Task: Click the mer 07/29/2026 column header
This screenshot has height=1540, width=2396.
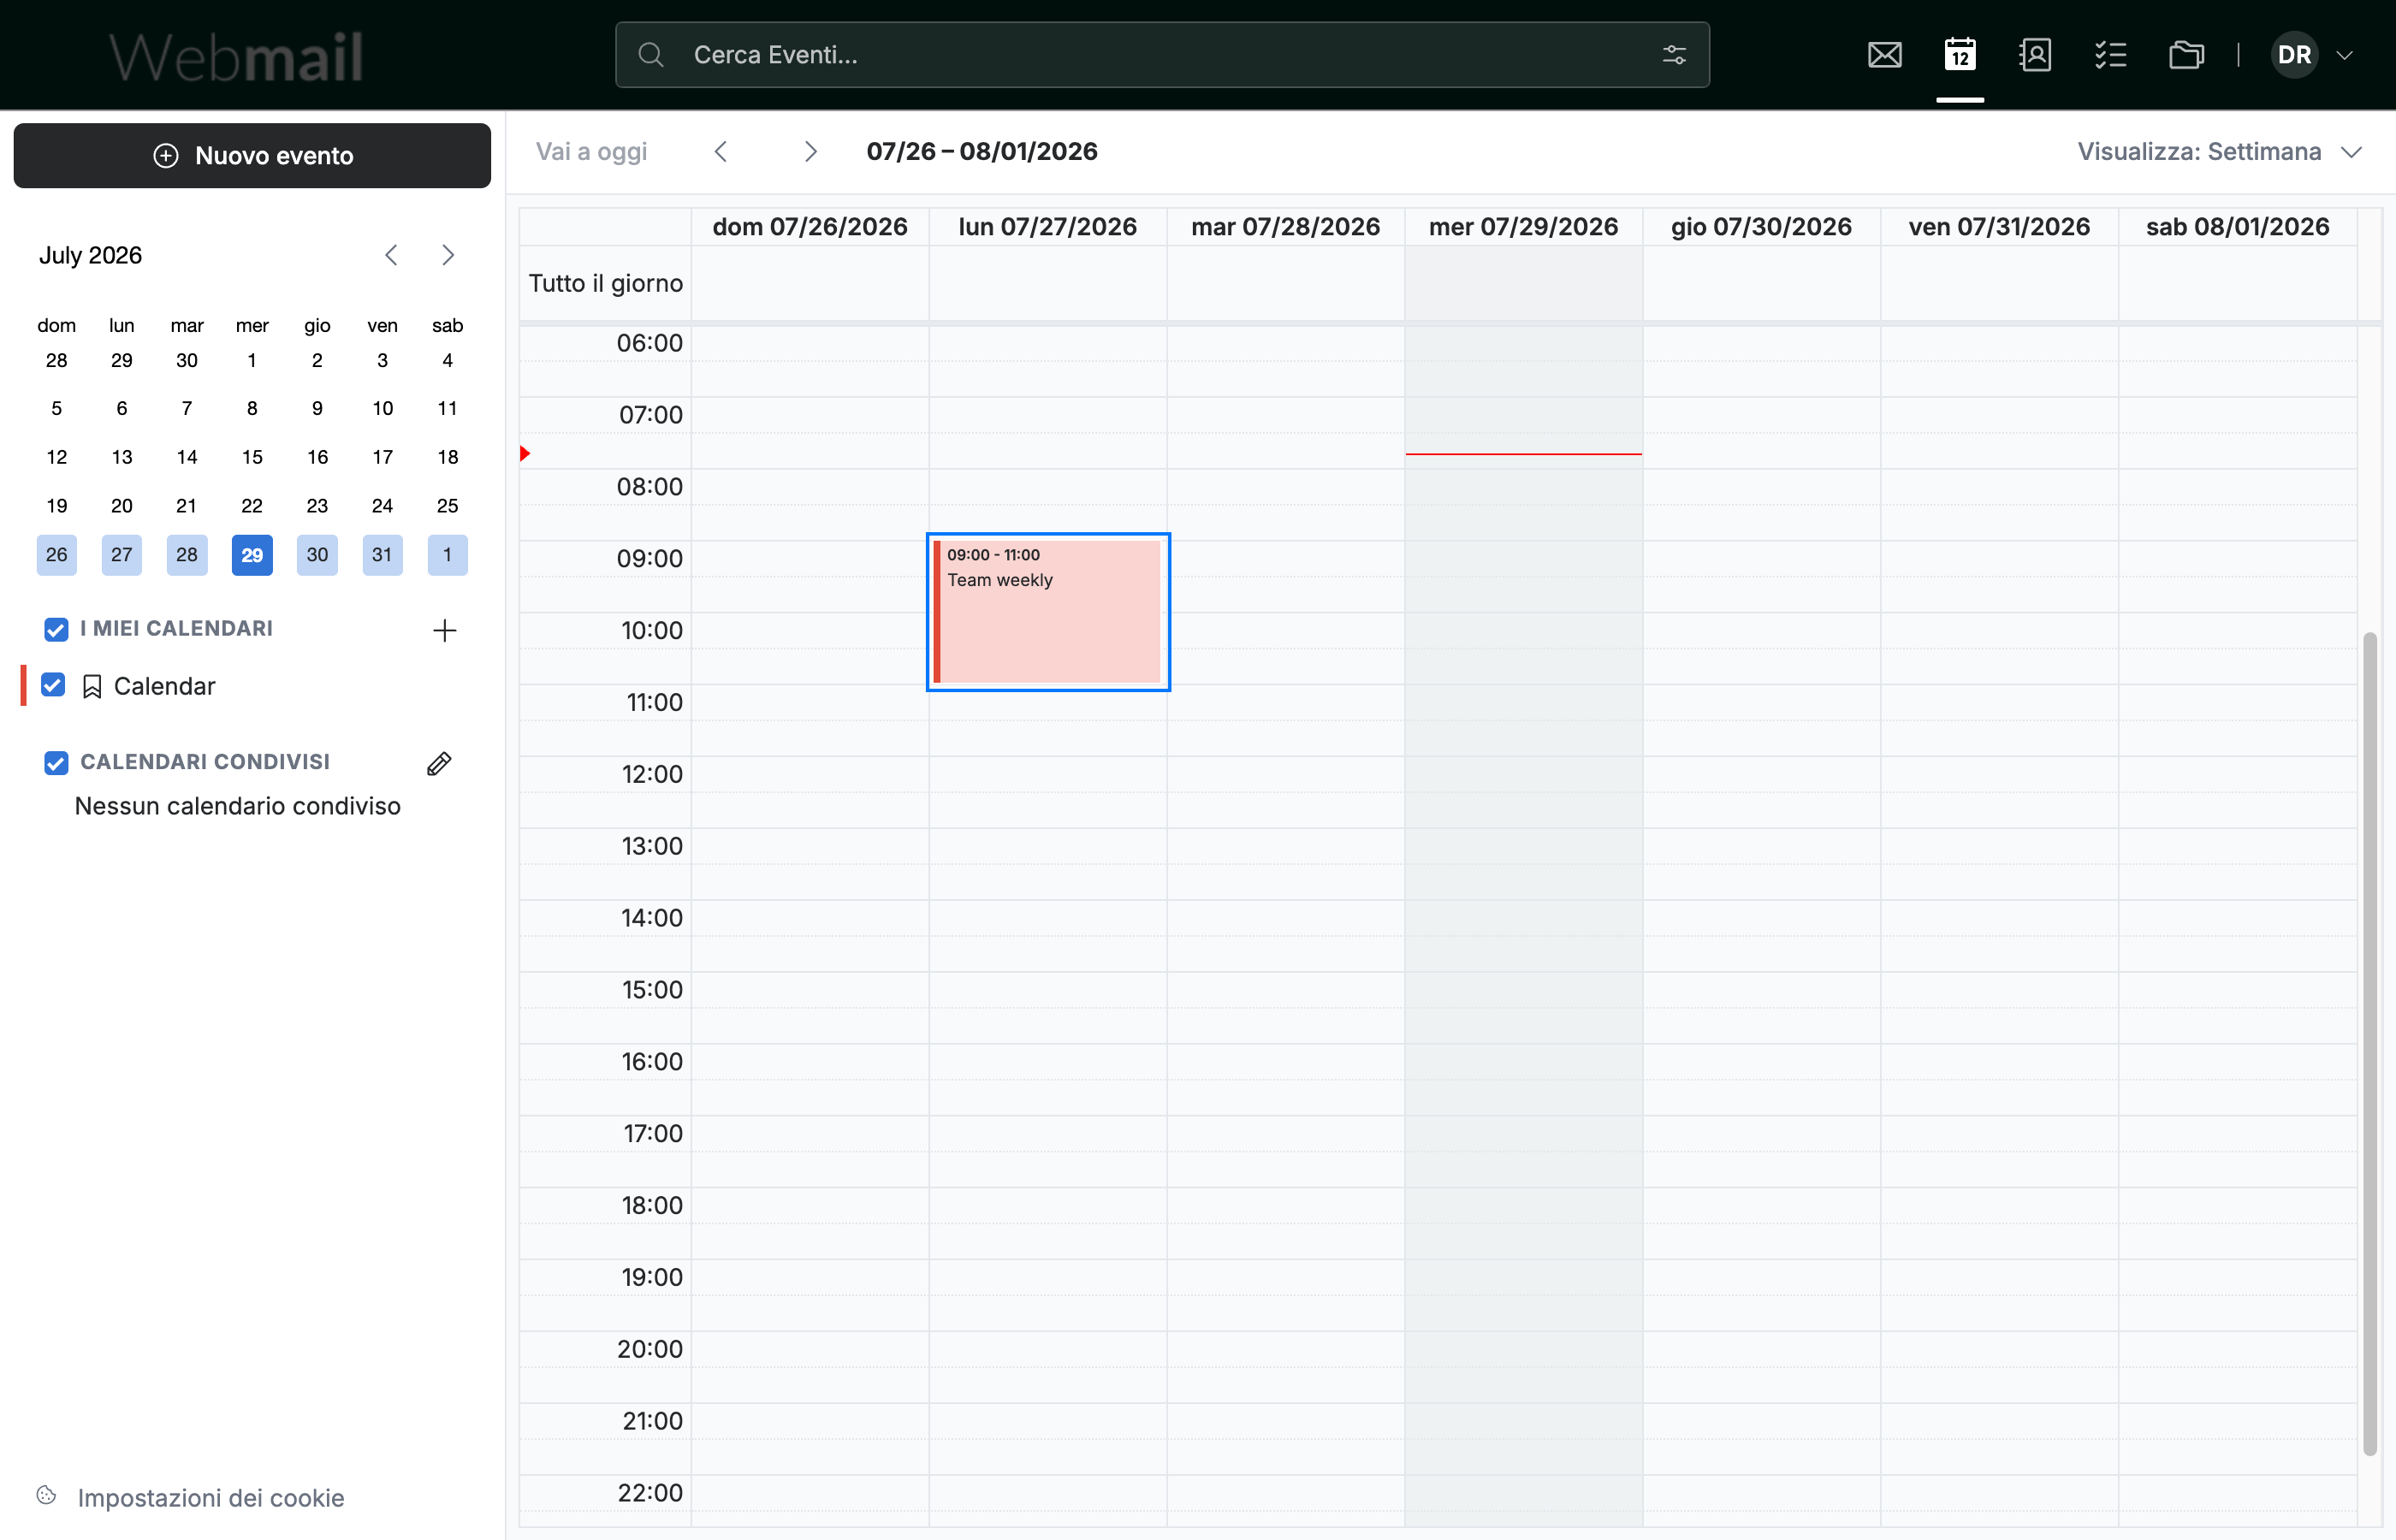Action: pyautogui.click(x=1523, y=227)
